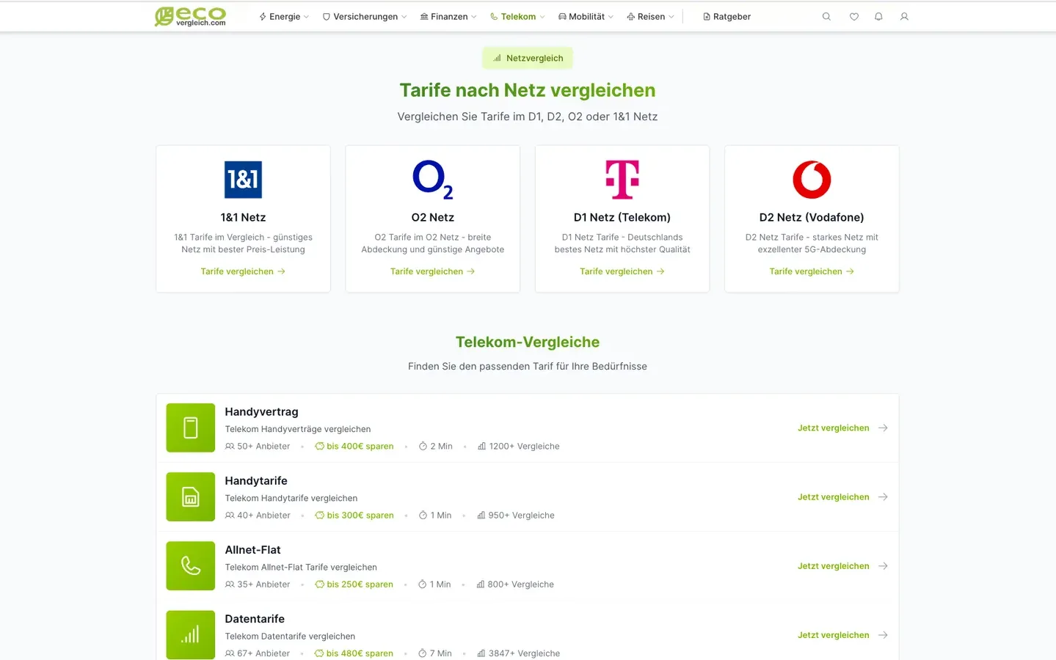Viewport: 1056px width, 660px height.
Task: Compare tariffs for D2 Netz (Vodafone)
Action: [x=812, y=271]
